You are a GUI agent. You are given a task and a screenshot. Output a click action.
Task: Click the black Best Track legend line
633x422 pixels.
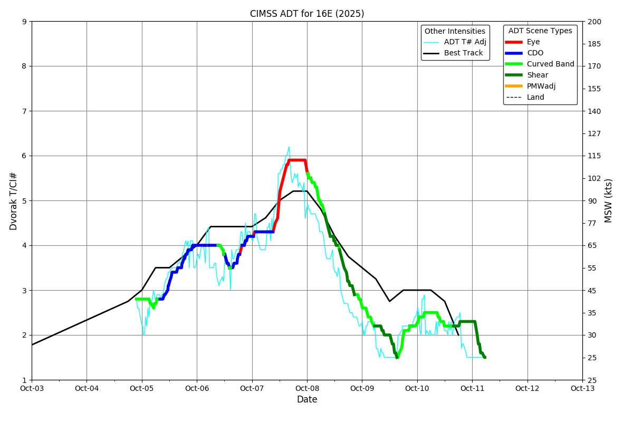(x=431, y=53)
